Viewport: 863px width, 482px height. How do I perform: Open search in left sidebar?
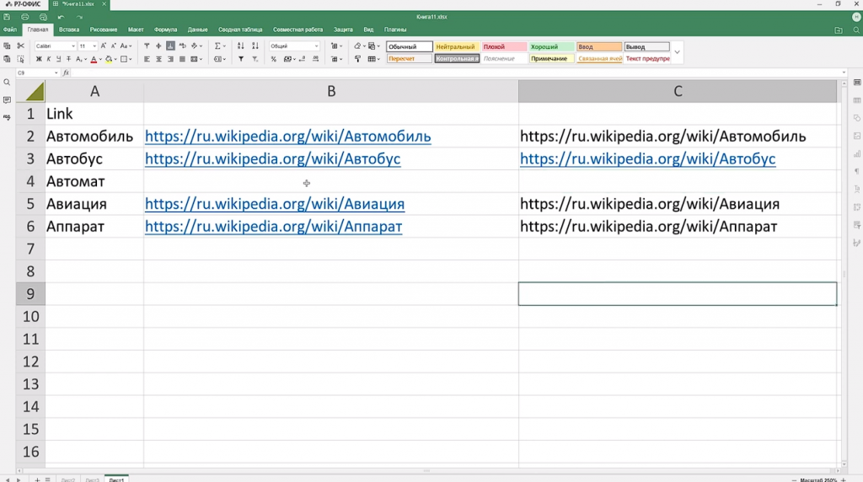click(x=7, y=83)
